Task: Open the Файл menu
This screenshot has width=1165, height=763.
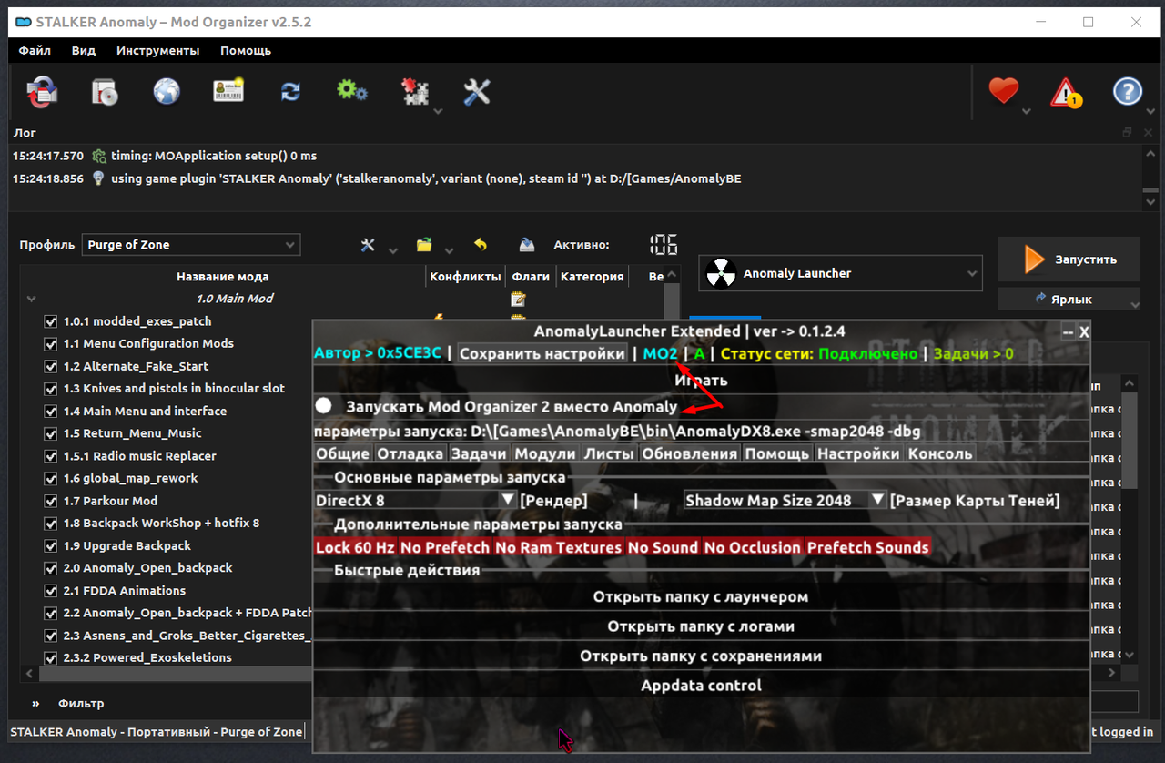Action: pos(35,50)
